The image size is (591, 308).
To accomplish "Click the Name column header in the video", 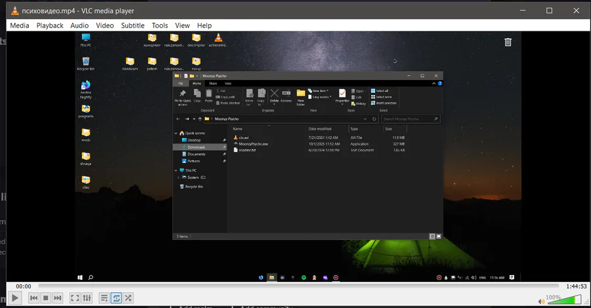I will coord(238,129).
